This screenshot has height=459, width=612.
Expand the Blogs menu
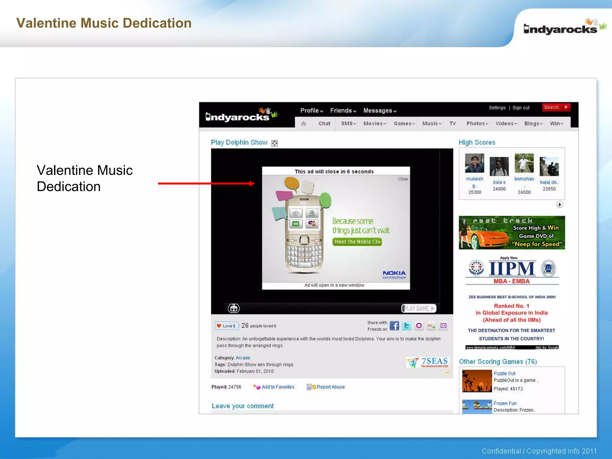[x=533, y=123]
